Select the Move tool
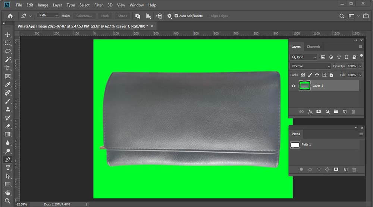The height and width of the screenshot is (207, 373). (7, 35)
